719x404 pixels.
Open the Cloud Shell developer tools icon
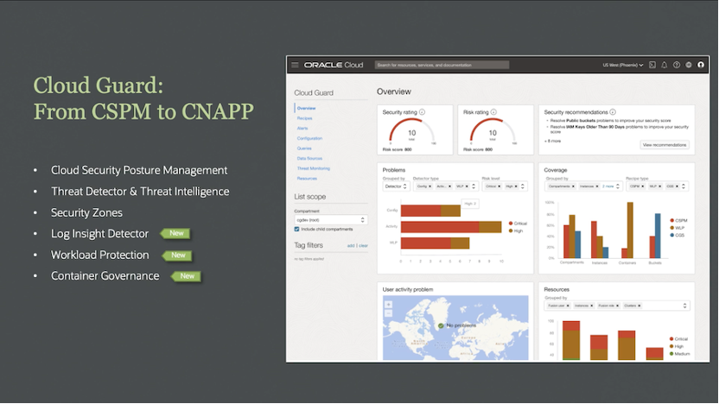click(652, 65)
